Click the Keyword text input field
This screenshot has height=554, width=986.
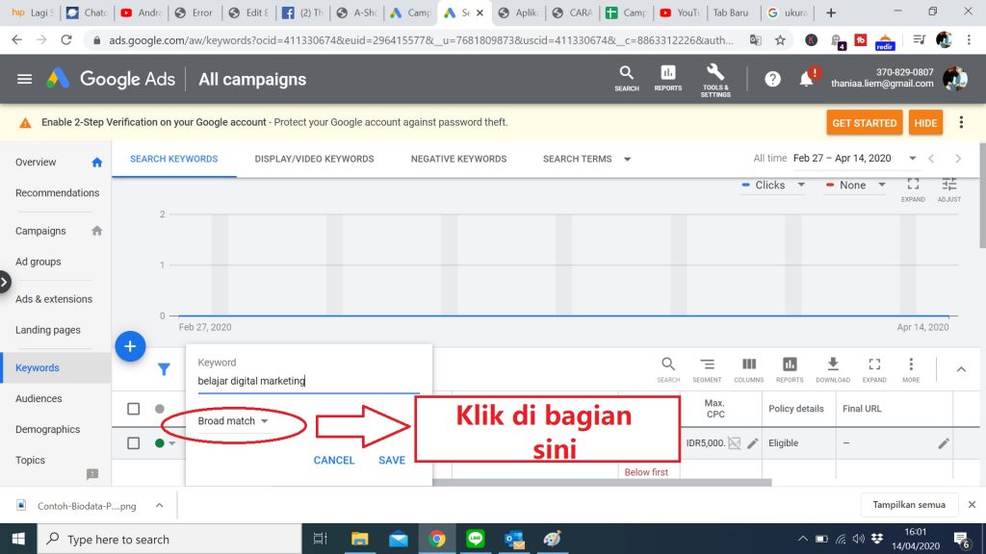(308, 381)
